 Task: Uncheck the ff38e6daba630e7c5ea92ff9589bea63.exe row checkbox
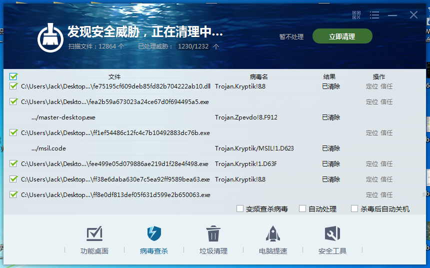(13, 179)
